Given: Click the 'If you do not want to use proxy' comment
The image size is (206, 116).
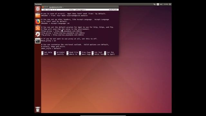Looking at the screenshot, I should (x=70, y=39).
